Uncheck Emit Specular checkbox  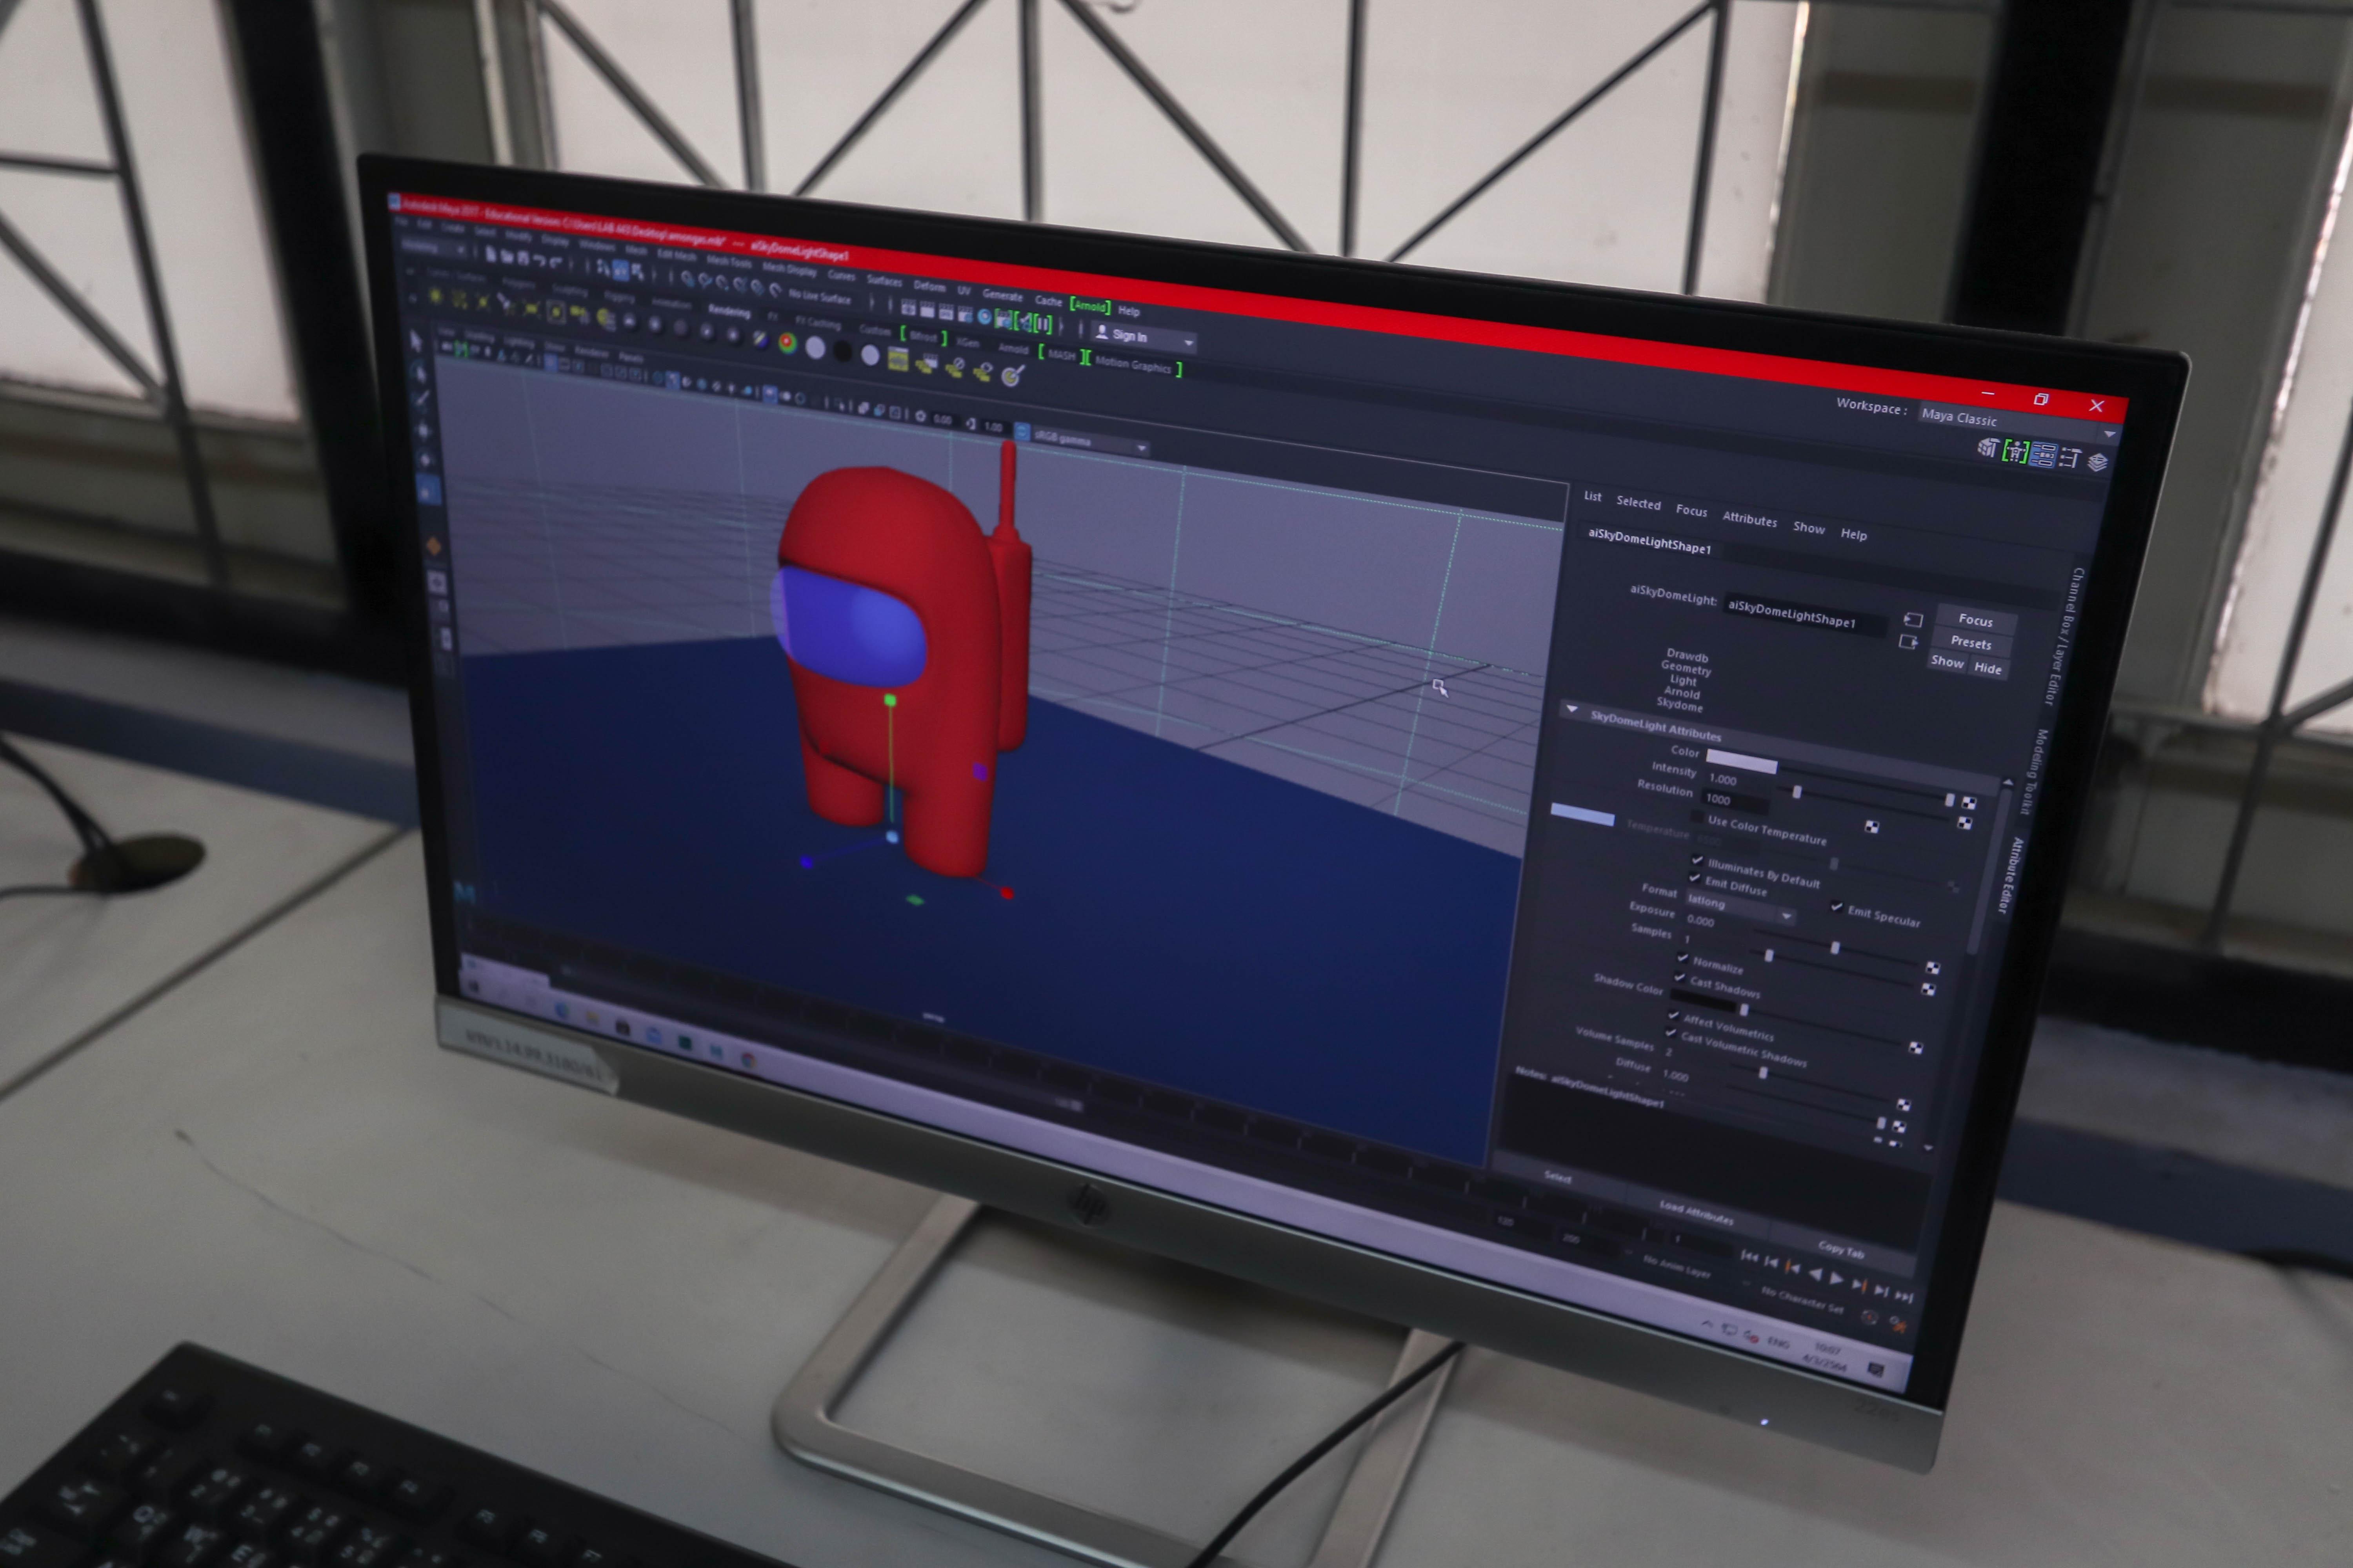coord(1837,907)
